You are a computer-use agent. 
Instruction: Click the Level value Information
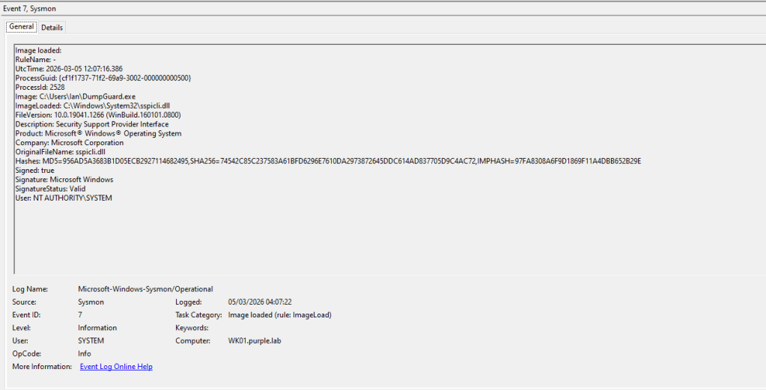(97, 328)
